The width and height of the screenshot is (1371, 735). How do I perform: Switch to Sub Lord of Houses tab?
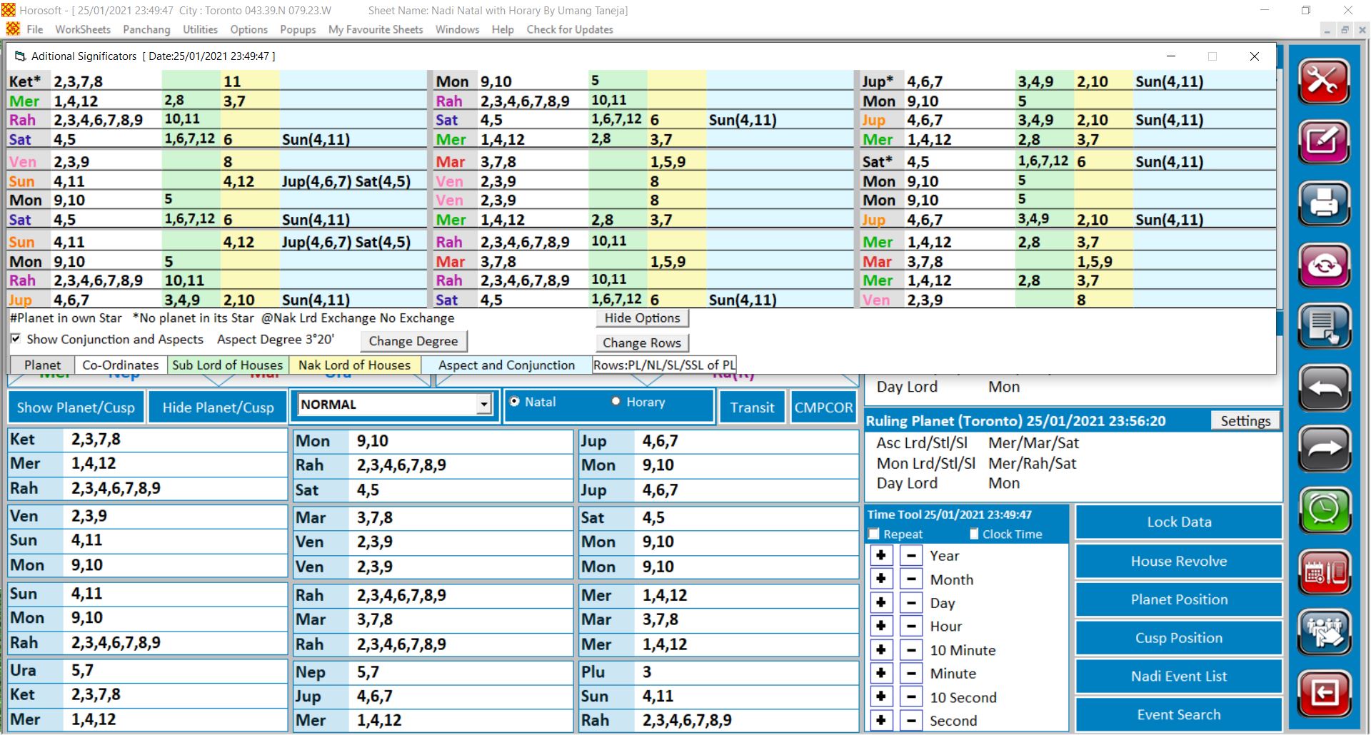(x=227, y=365)
